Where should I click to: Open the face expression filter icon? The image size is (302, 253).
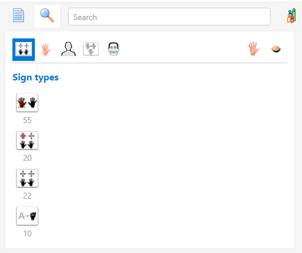coord(113,49)
